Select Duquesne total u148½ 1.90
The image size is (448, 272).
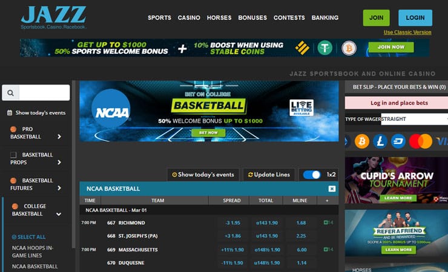[x=267, y=262]
